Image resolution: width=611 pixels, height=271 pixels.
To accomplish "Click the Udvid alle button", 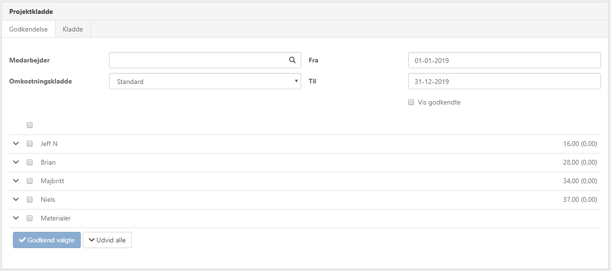I will (x=107, y=240).
